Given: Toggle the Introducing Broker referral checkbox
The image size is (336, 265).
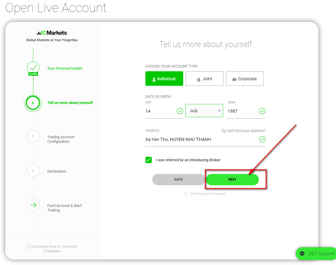Looking at the screenshot, I should click(x=149, y=160).
